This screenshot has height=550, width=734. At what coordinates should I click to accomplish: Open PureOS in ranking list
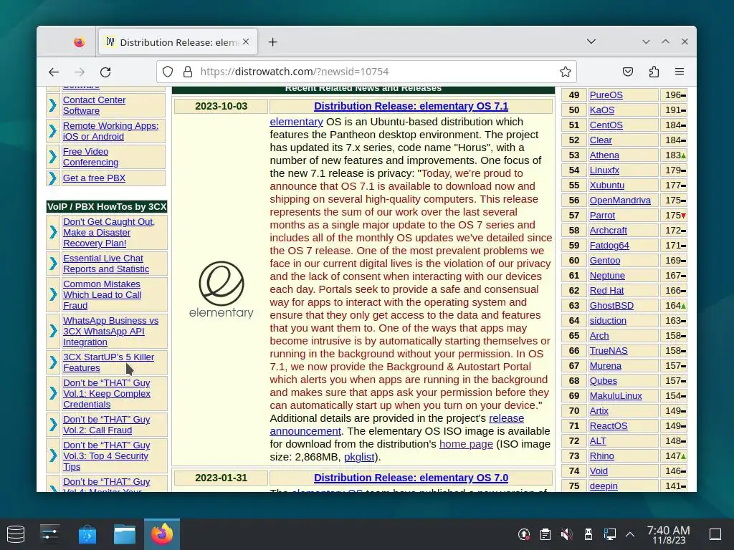coord(606,95)
